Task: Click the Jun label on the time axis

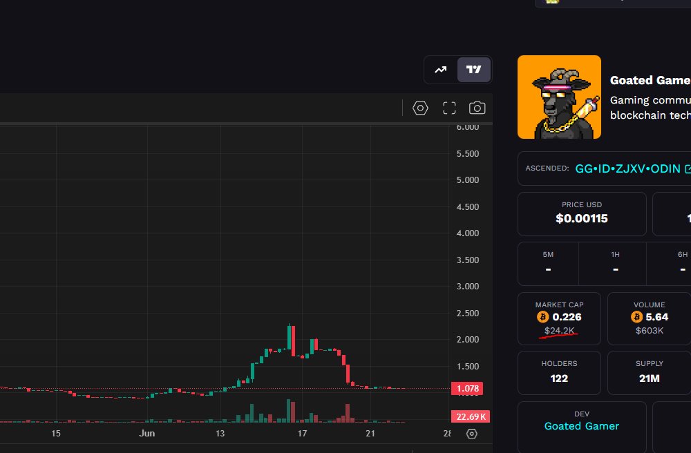Action: [x=146, y=433]
